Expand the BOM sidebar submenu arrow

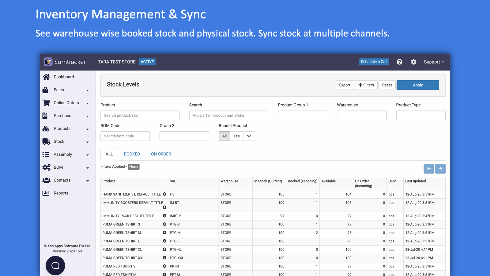pos(88,168)
